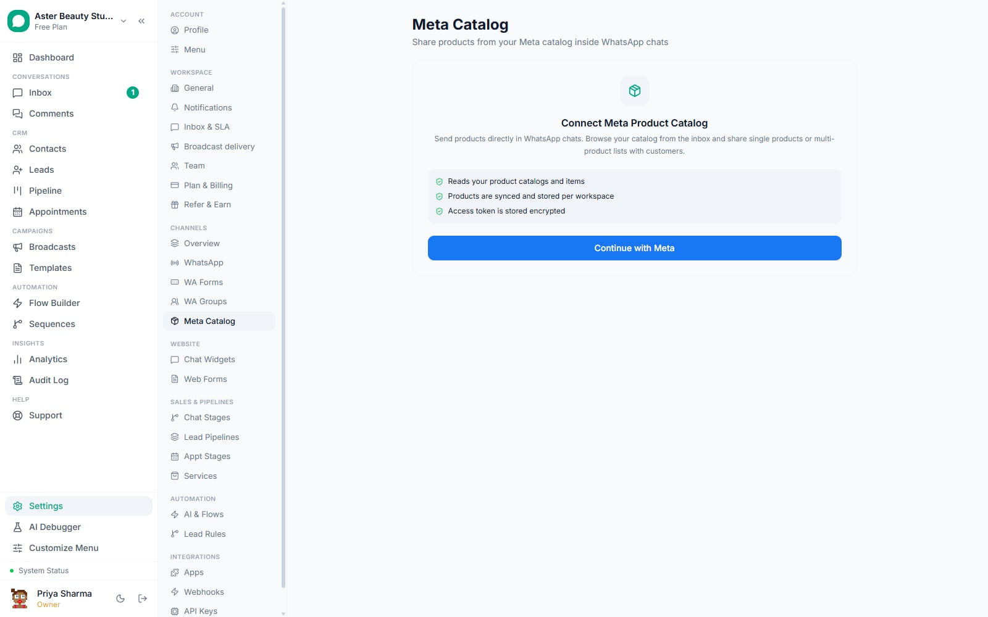Click the green box icon above Connect Meta

click(634, 91)
